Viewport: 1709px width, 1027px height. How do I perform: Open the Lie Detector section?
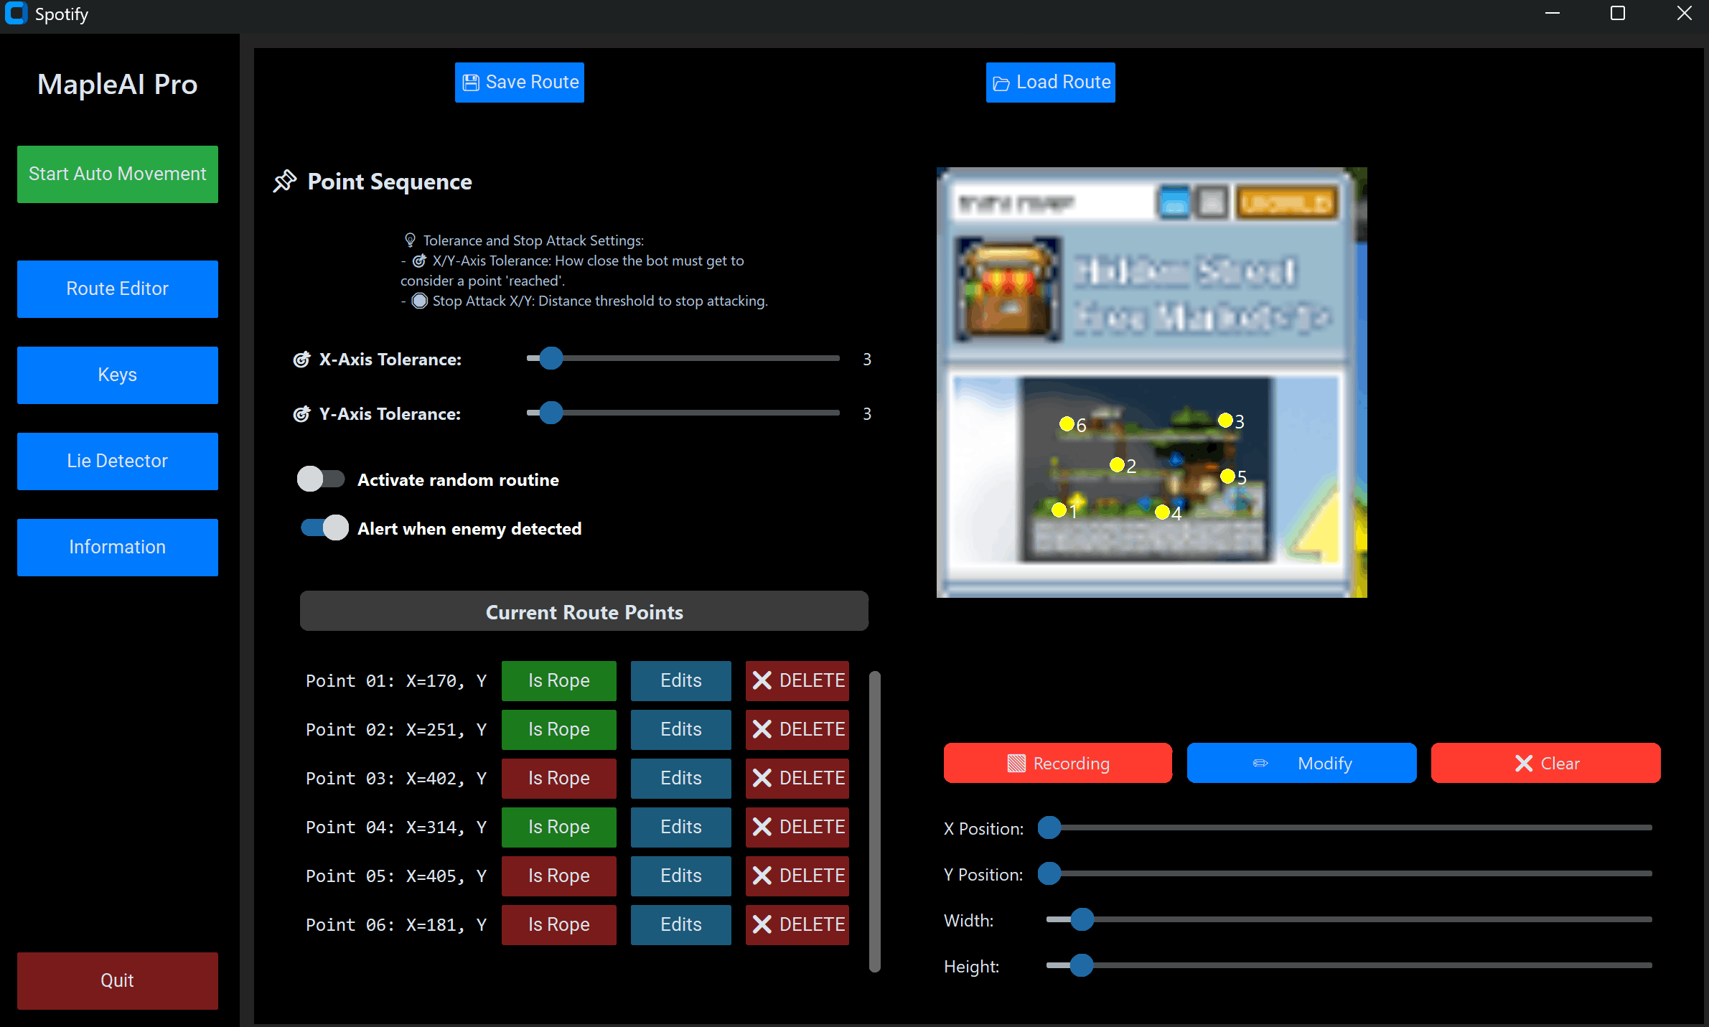coord(118,461)
